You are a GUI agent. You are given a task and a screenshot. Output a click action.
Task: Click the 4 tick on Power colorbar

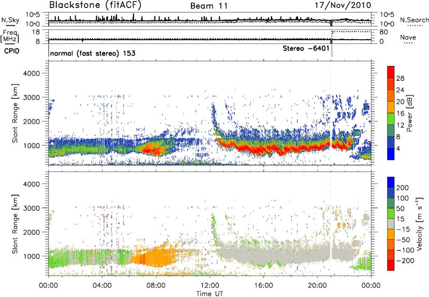click(398, 148)
